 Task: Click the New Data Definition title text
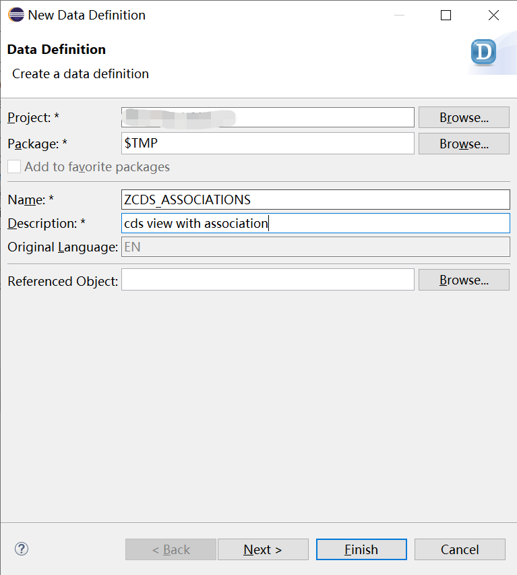click(87, 14)
